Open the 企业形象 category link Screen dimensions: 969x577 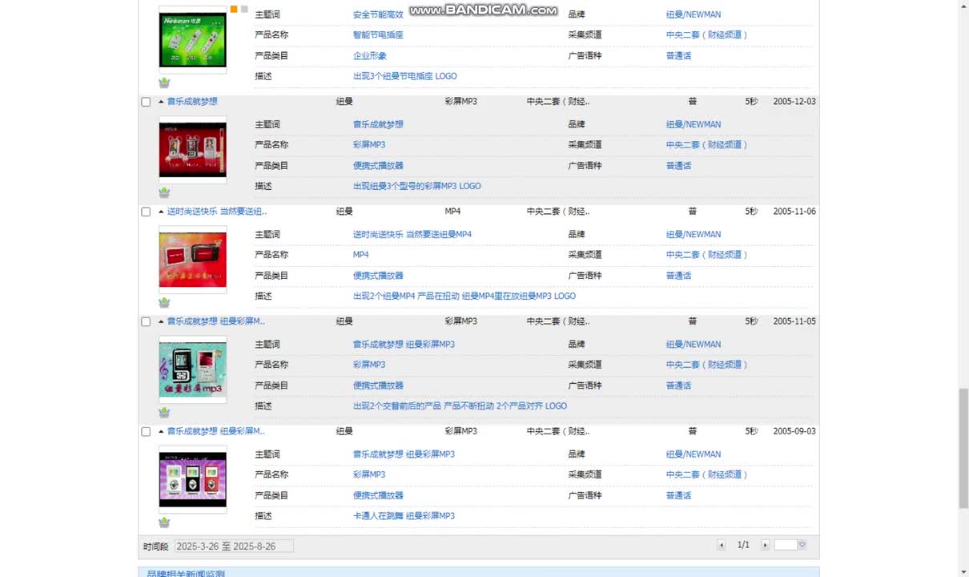tap(370, 56)
